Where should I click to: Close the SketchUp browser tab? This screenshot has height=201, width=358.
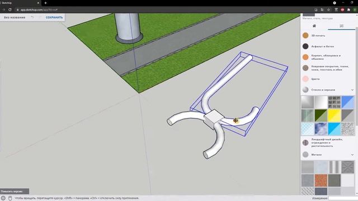tap(38, 3)
